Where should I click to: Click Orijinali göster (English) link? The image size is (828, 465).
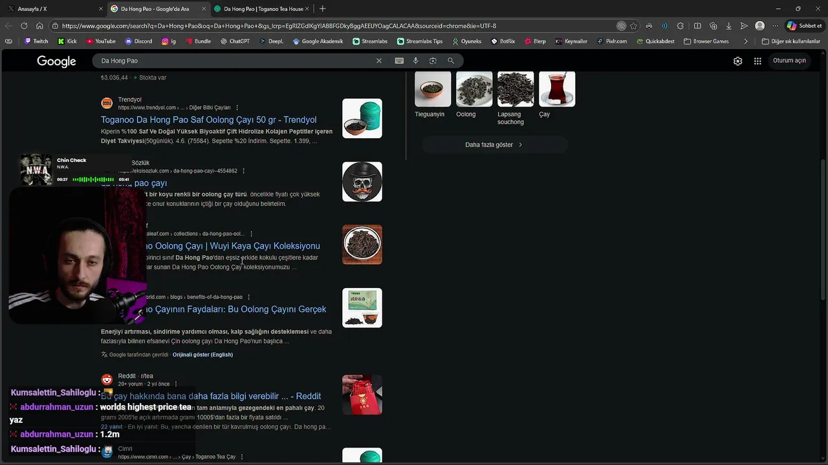point(202,355)
